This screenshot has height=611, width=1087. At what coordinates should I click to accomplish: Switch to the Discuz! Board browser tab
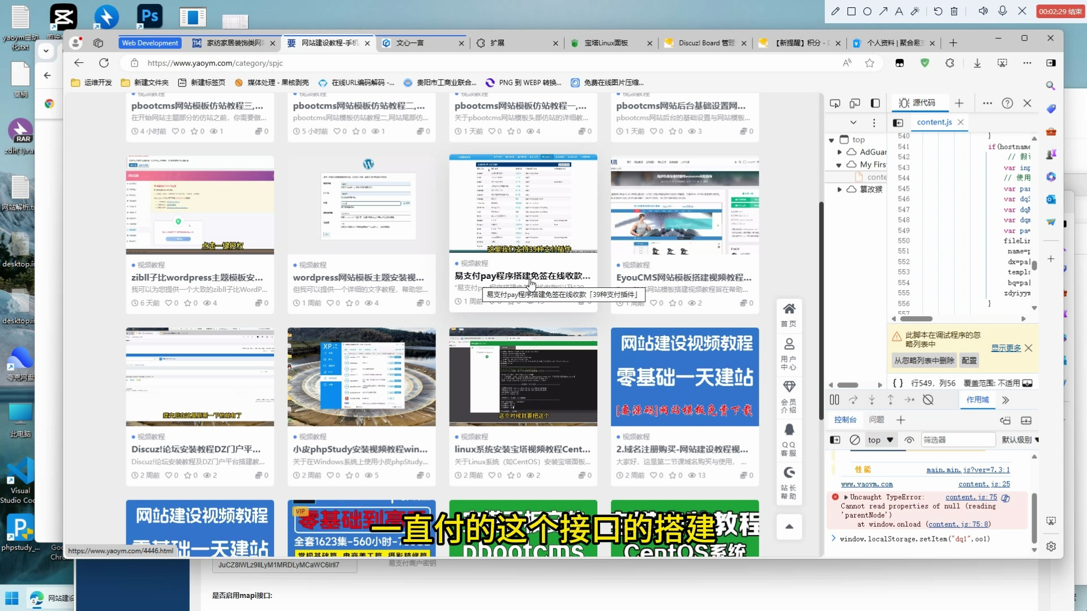point(705,43)
